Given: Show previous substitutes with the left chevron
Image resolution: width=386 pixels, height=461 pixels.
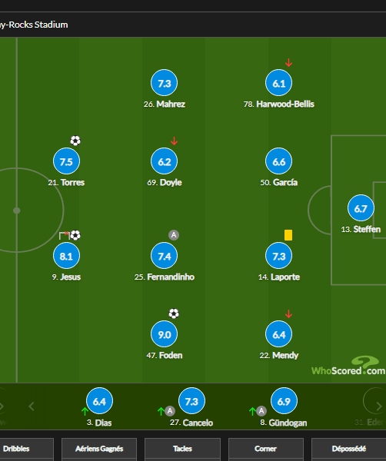Looking at the screenshot, I should (x=32, y=406).
